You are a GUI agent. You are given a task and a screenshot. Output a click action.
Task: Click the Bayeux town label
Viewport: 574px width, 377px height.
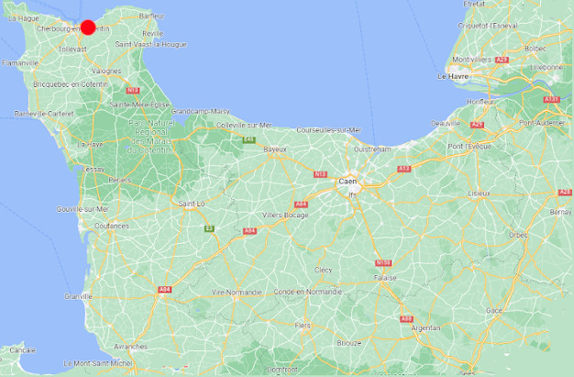[x=275, y=150]
